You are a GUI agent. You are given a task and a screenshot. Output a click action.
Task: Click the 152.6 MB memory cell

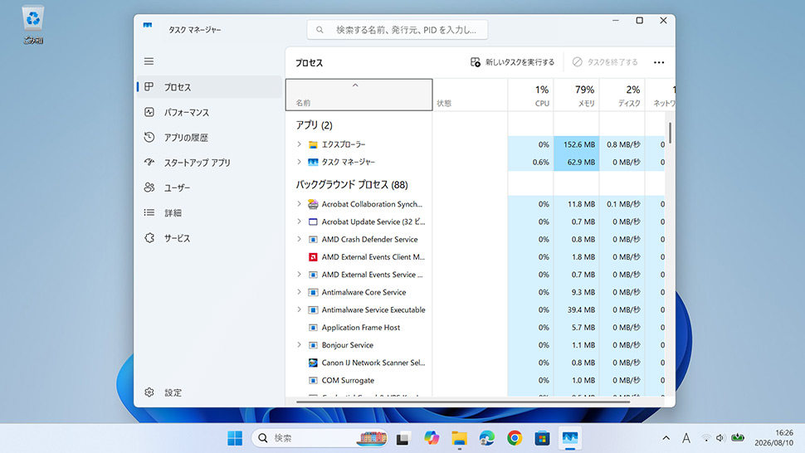point(577,144)
